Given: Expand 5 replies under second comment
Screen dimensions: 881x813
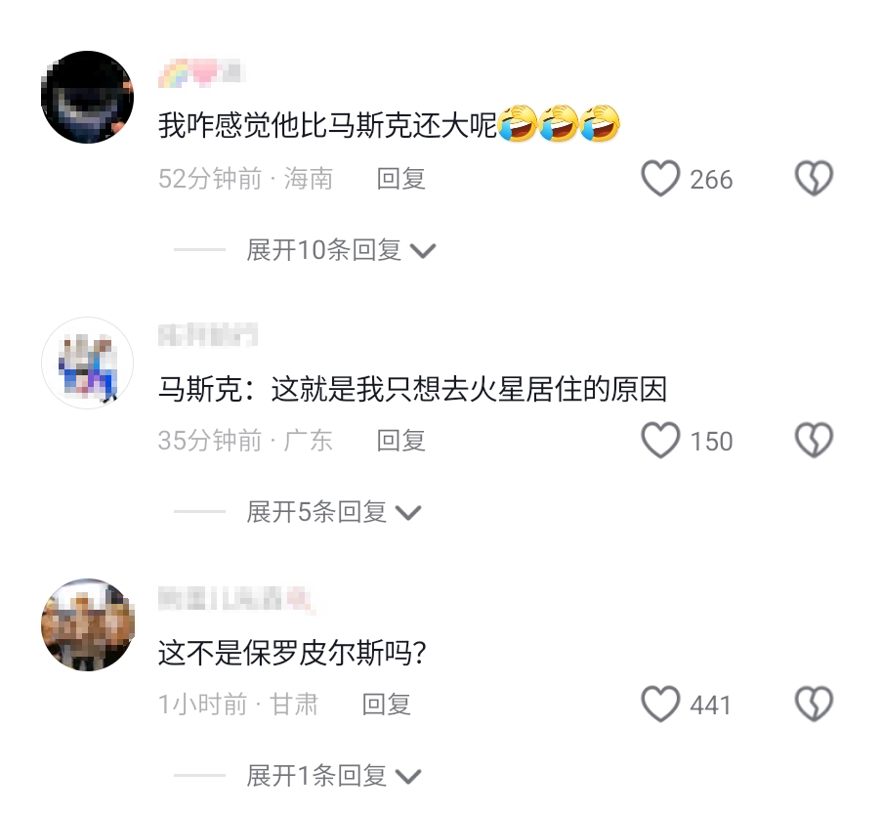Looking at the screenshot, I should (333, 512).
